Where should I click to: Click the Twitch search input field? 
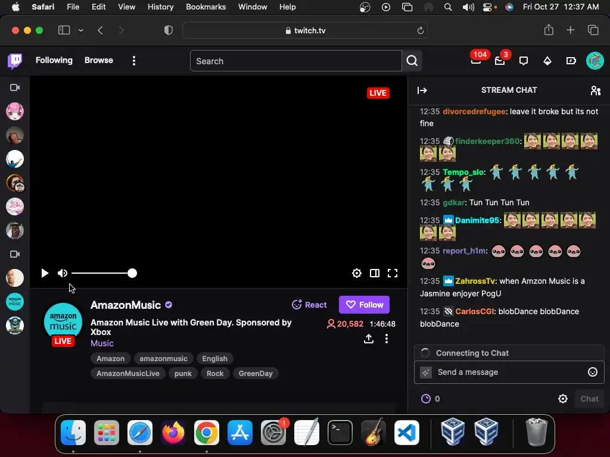tap(296, 61)
